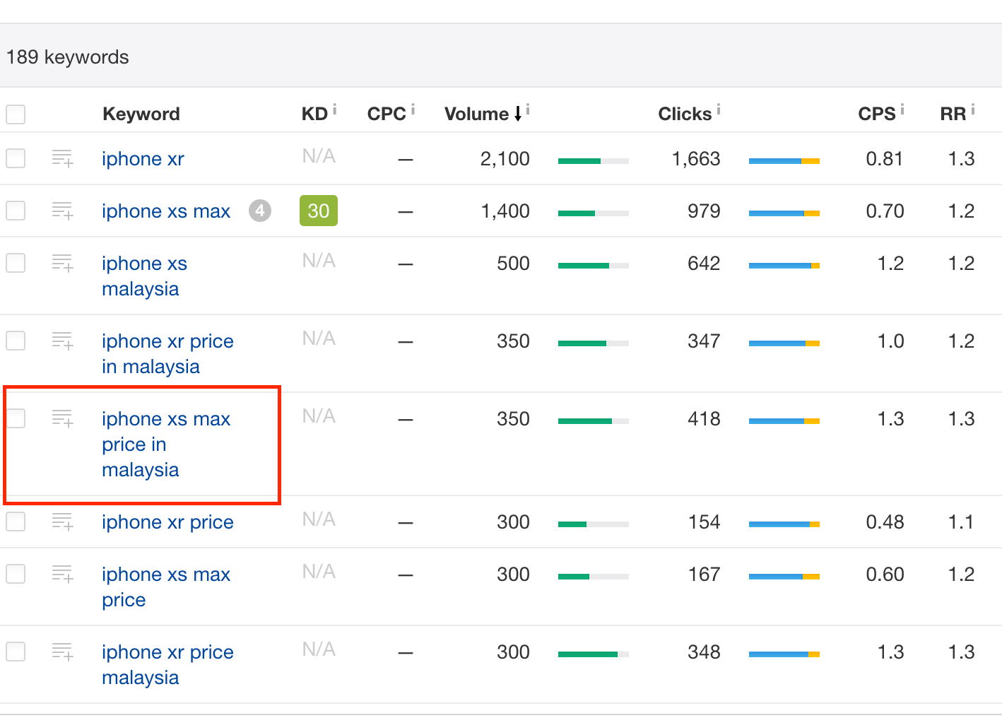Viewport: 1002px width, 718px height.
Task: Open 'iphone xs malaysia' keyword link
Action: (x=144, y=276)
